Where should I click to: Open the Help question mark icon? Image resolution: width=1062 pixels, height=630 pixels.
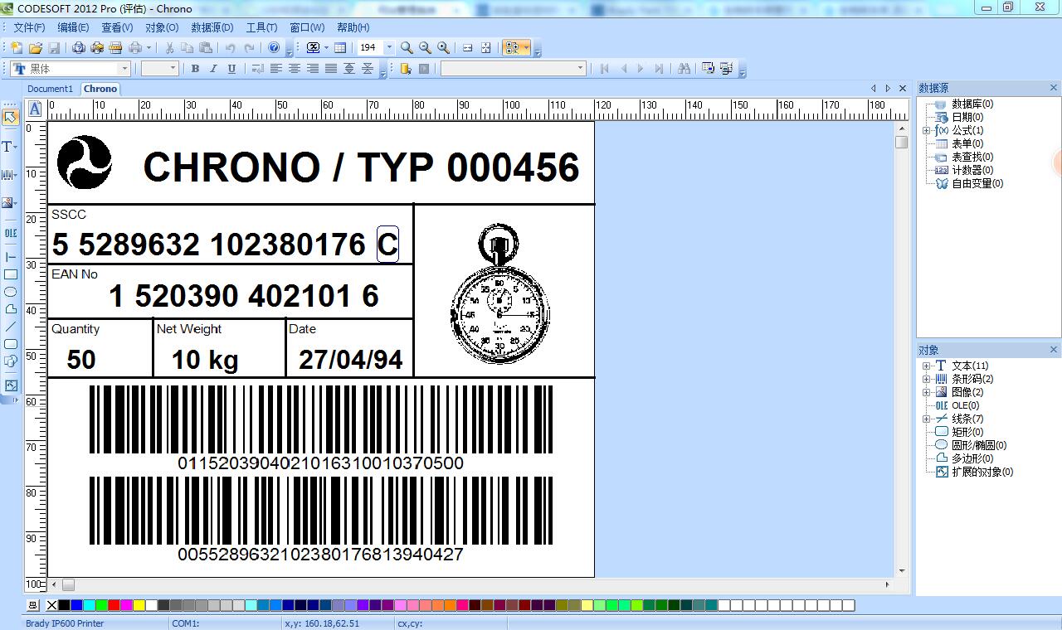[274, 48]
